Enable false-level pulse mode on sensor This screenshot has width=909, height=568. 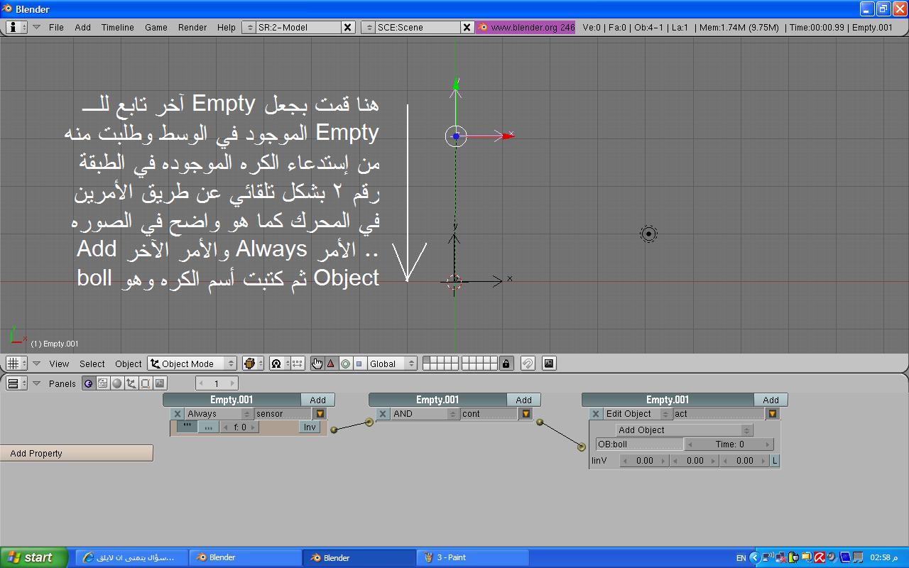tap(208, 427)
